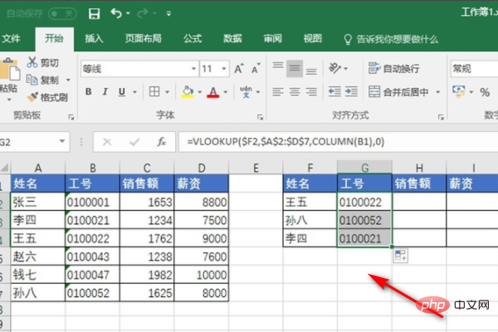This screenshot has width=498, height=332.
Task: Click the Redo arrow icon
Action: (x=143, y=13)
